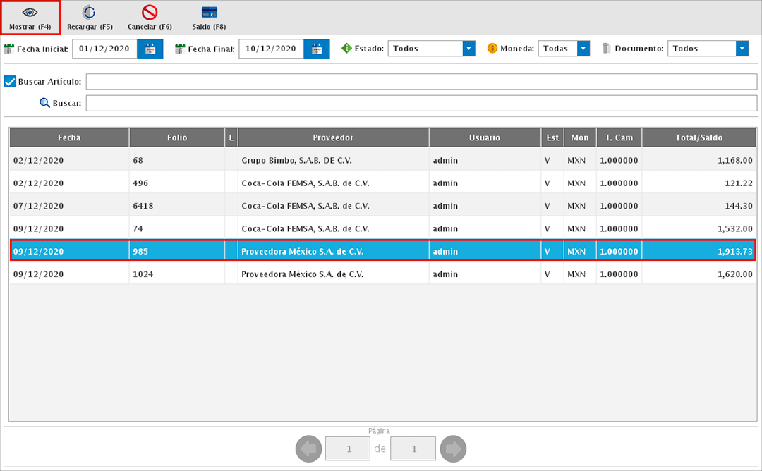Expand the Estado dropdown

coord(468,49)
